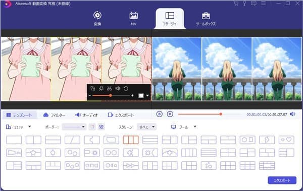The image size is (303, 191).
Task: Open the オーディオ audio sub-tab
Action: (86, 115)
